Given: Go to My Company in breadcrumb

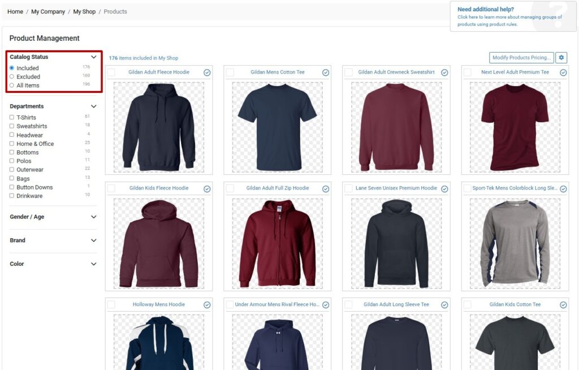Looking at the screenshot, I should (48, 11).
